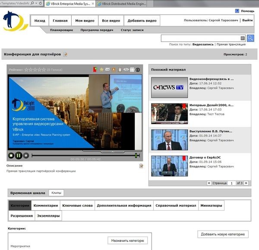Copy the video link with clipboard icon

120,70
